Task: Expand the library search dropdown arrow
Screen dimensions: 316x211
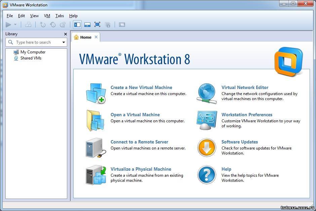Action: 64,42
